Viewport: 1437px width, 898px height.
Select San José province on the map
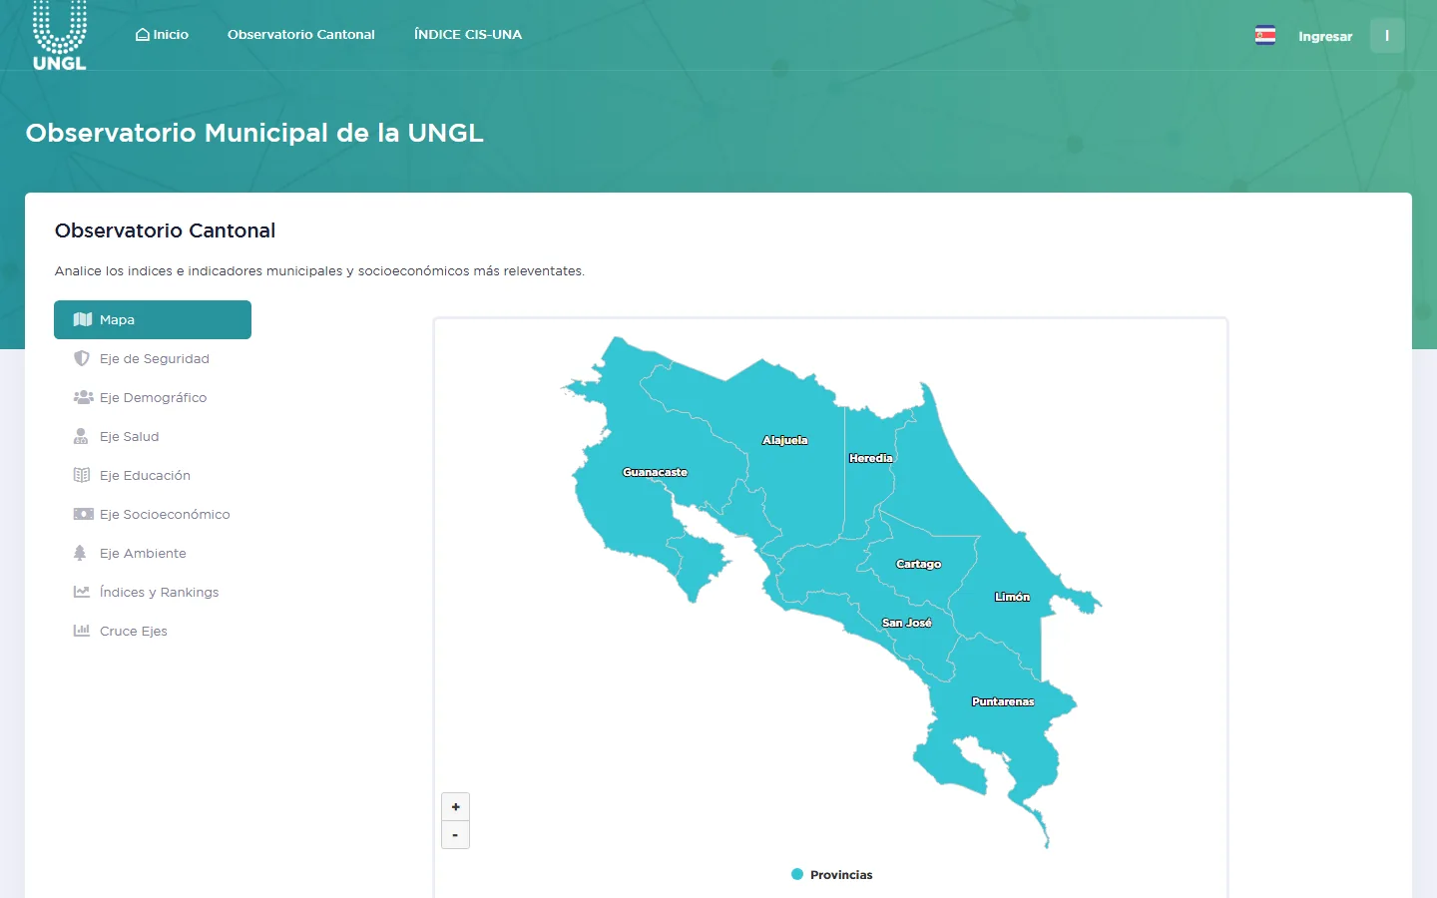[906, 623]
